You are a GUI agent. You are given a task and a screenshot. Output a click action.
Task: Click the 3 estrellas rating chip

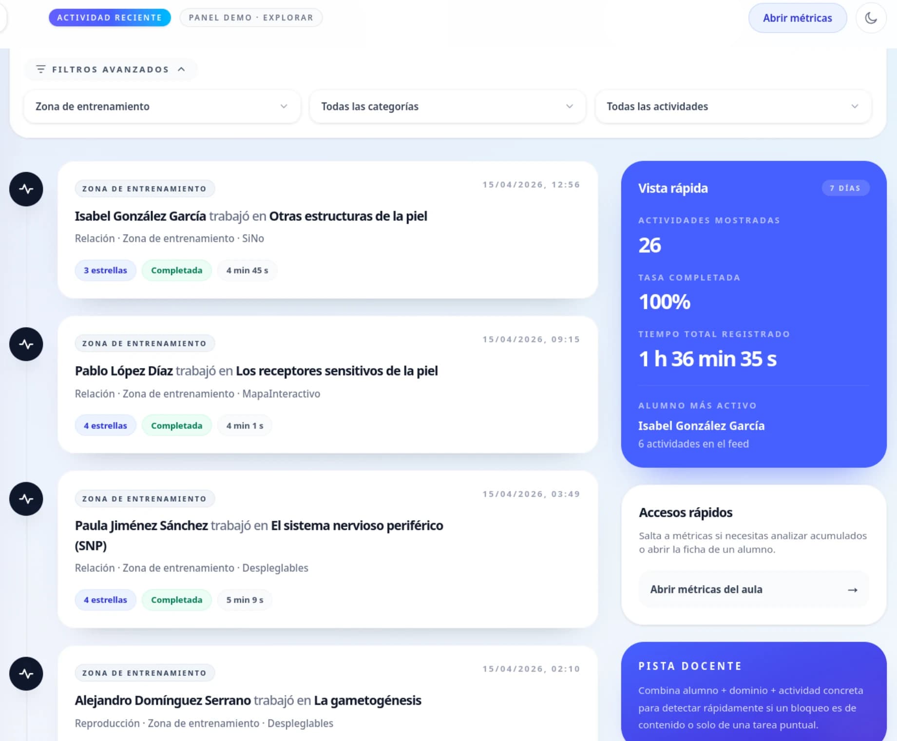105,271
